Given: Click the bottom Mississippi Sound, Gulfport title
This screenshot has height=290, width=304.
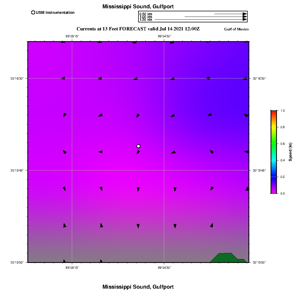Looking at the screenshot, I should coord(138,287).
